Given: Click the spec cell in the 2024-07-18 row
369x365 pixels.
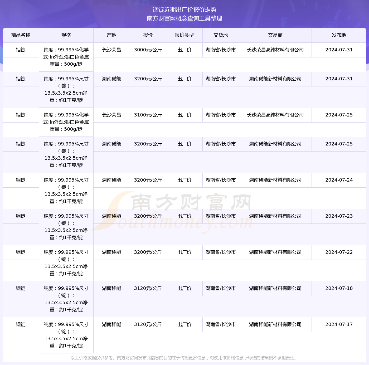Looking at the screenshot, I should [66, 299].
